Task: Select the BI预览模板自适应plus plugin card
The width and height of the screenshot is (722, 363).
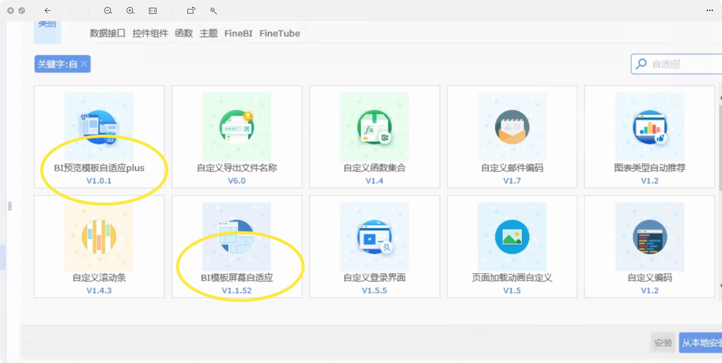Action: pos(99,137)
